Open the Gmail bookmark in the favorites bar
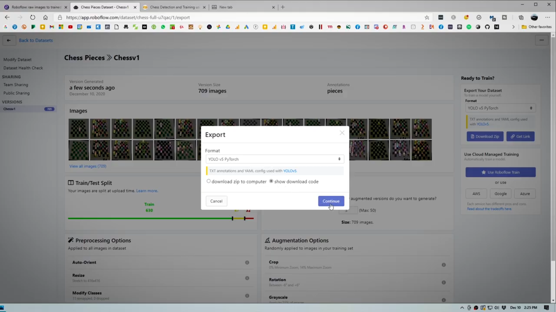Image resolution: width=556 pixels, height=312 pixels. [52, 27]
